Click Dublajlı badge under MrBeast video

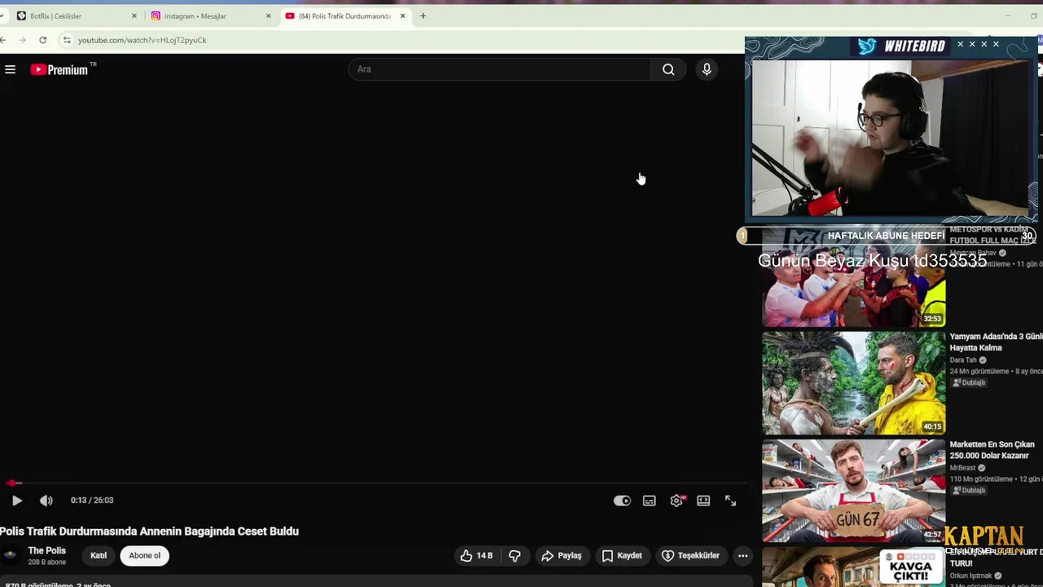pyautogui.click(x=968, y=490)
